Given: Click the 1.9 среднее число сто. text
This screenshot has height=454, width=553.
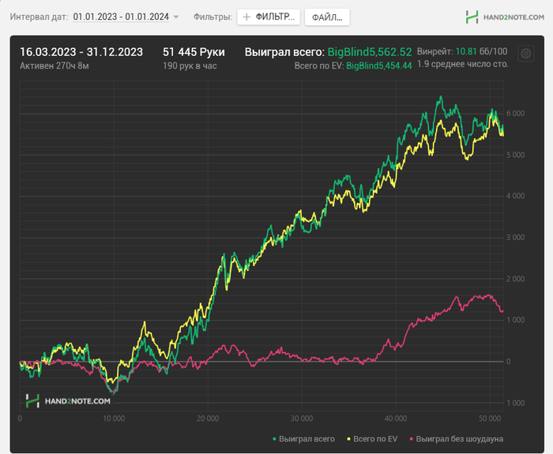Looking at the screenshot, I should tap(463, 64).
